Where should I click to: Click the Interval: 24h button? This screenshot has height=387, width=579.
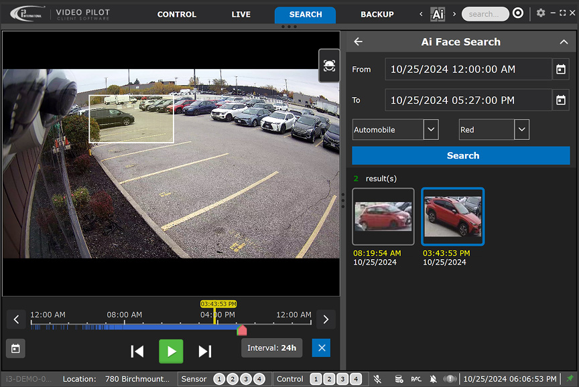(x=271, y=347)
